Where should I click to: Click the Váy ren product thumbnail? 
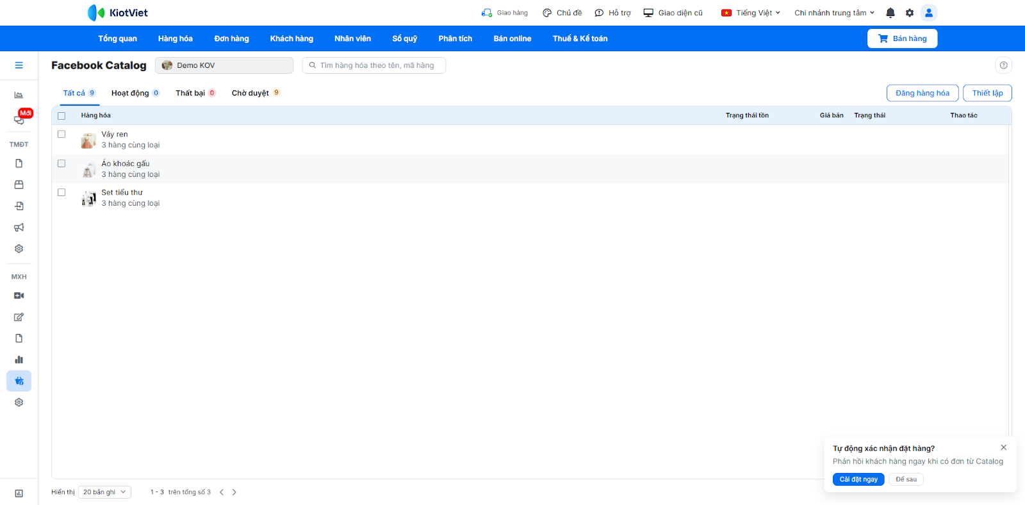(x=88, y=140)
